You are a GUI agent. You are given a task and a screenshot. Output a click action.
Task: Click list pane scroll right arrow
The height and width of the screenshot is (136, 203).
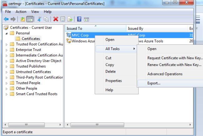(x=190, y=125)
